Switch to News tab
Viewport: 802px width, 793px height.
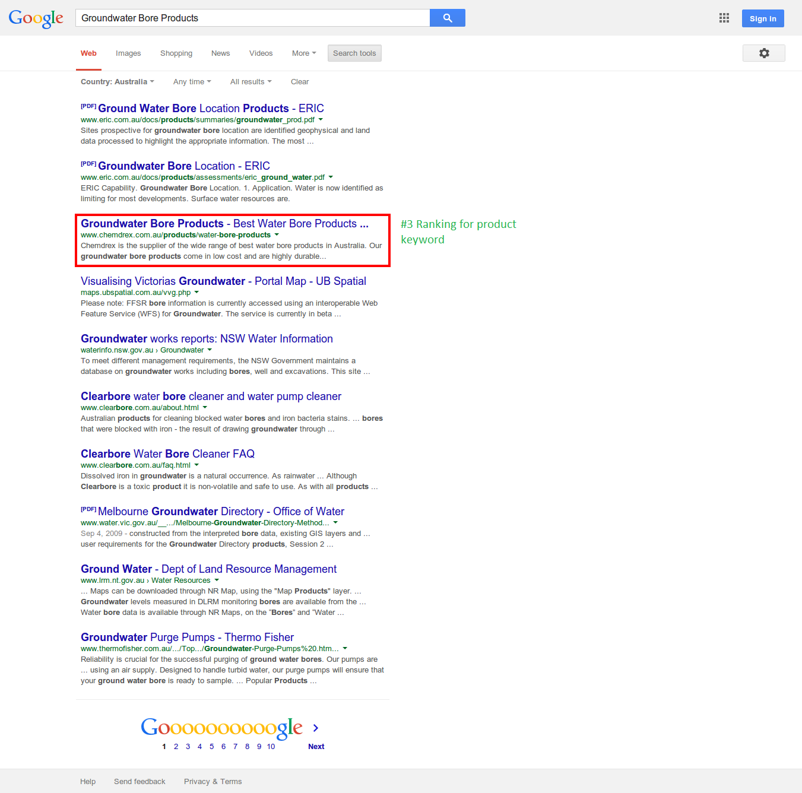pyautogui.click(x=220, y=53)
